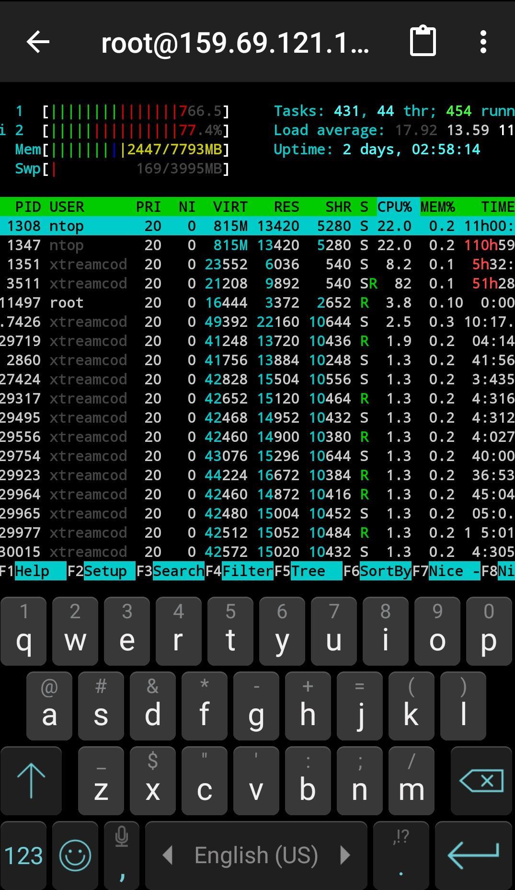Click the RES column header
Viewport: 515px width, 890px height.
pos(286,207)
